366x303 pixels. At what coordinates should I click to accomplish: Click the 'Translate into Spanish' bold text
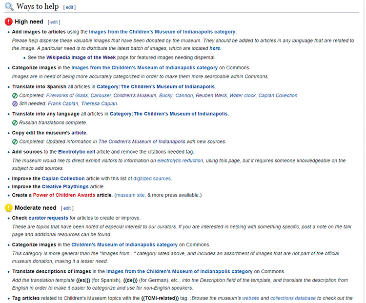[39, 86]
